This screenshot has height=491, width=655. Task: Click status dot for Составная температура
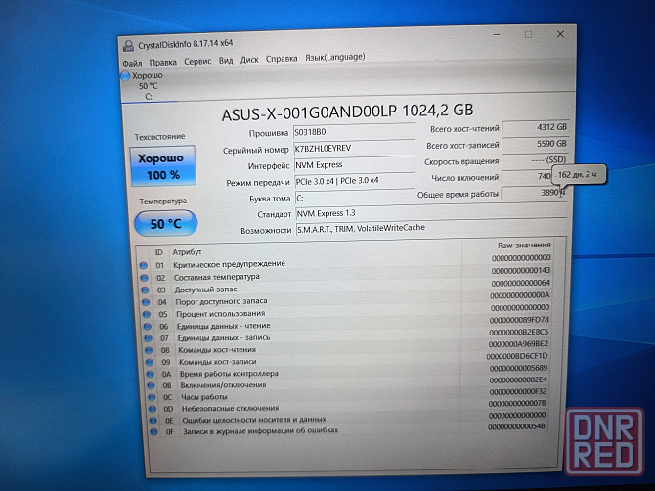coord(145,278)
